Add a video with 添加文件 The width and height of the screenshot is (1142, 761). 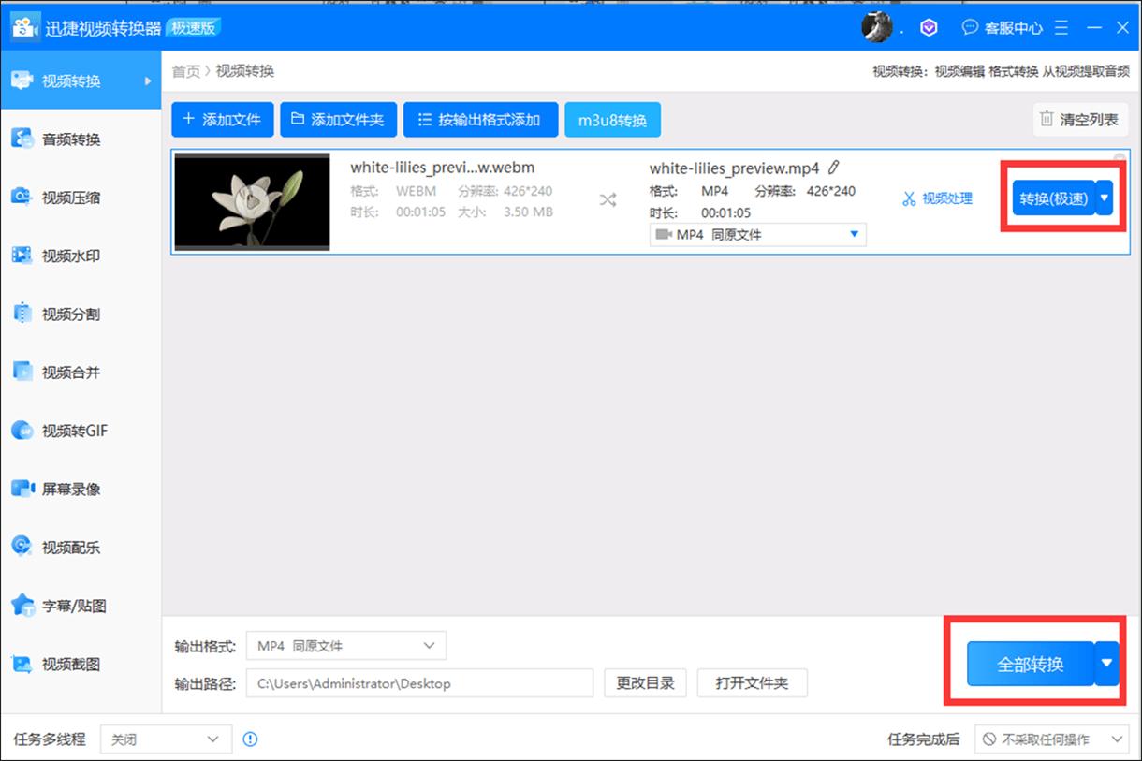pyautogui.click(x=222, y=119)
